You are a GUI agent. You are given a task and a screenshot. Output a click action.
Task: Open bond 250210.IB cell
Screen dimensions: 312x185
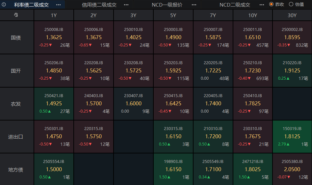(x=252, y=71)
